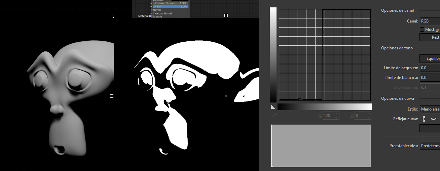This screenshot has height=171, width=440.
Task: Click the Material.001 label
Action: click(x=146, y=16)
